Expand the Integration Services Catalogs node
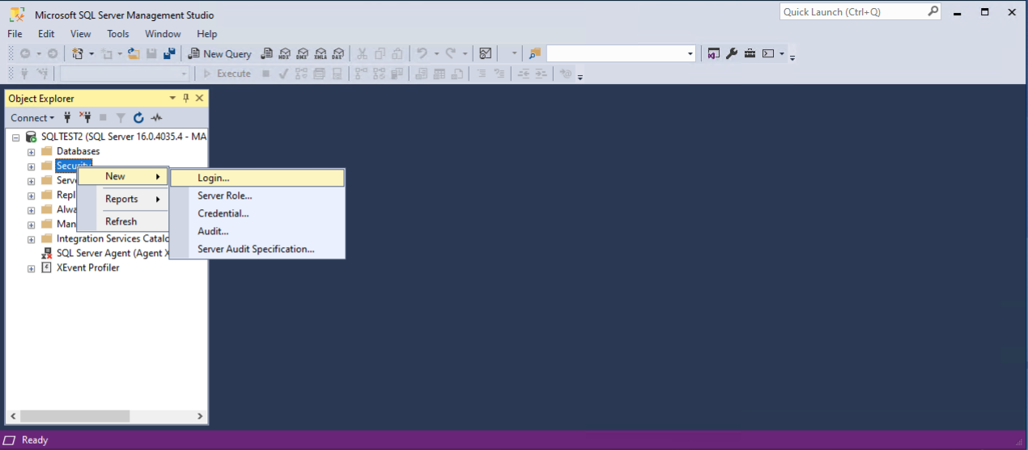 [x=31, y=239]
